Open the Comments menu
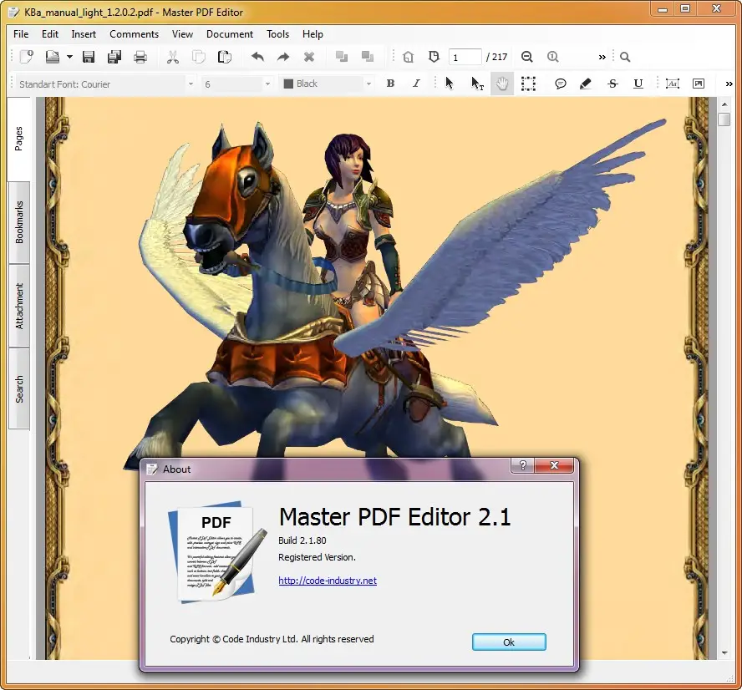 (134, 34)
